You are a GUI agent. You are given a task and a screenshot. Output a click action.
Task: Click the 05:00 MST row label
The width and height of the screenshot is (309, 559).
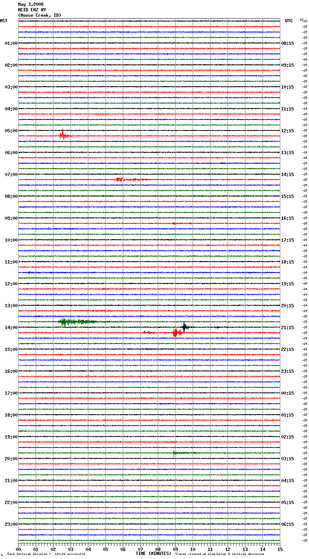[11, 131]
